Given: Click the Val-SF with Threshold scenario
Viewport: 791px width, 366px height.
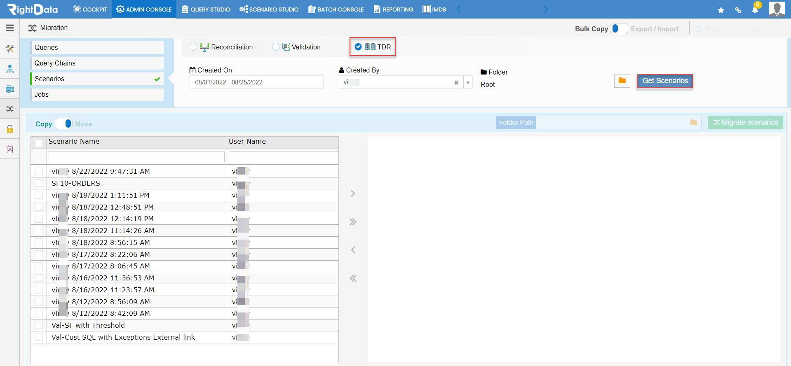Looking at the screenshot, I should [88, 325].
